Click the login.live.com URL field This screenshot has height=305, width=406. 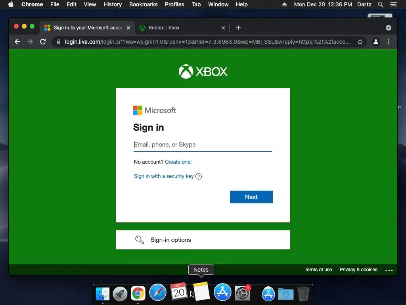coord(207,42)
